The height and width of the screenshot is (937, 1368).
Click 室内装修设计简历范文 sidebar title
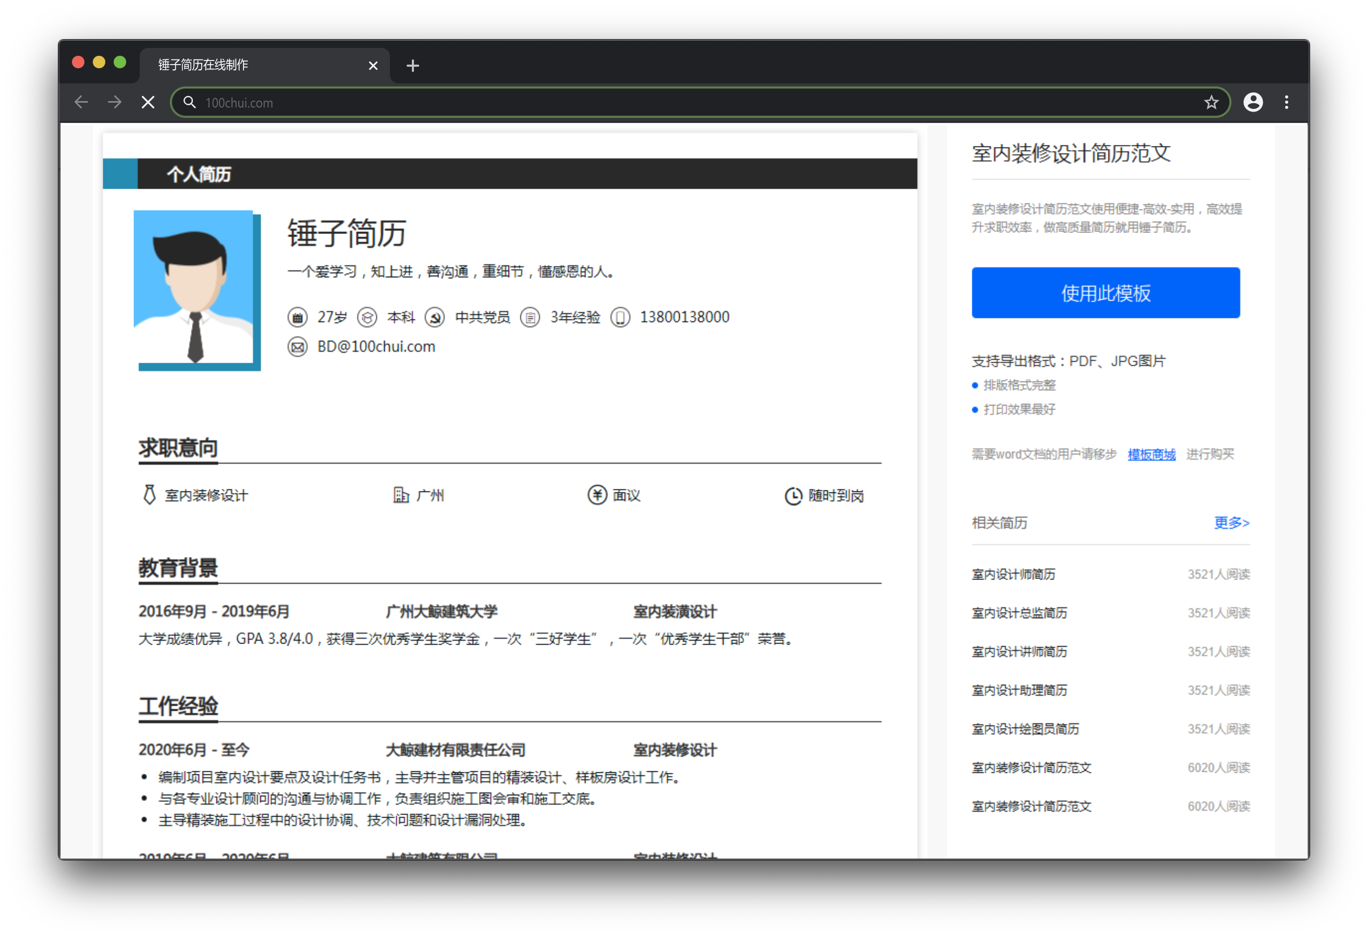pos(1071,153)
